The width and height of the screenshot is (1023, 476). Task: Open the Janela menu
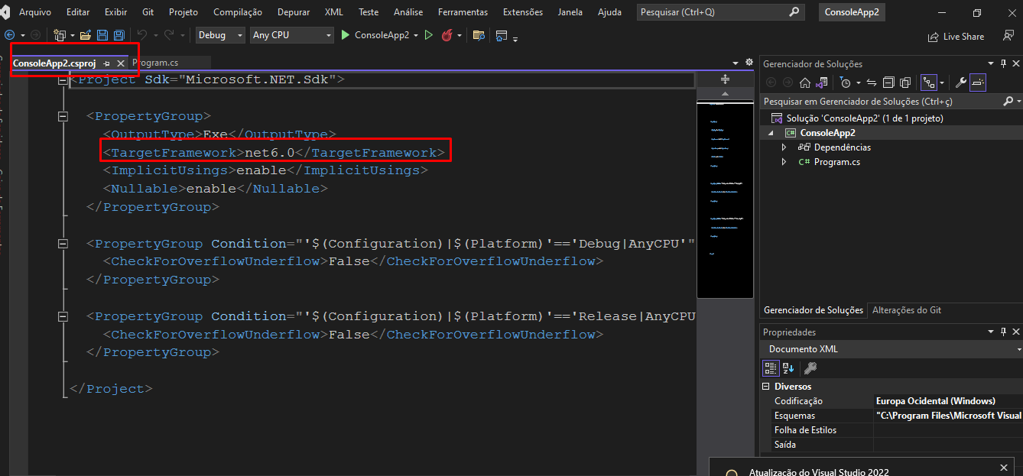[x=570, y=12]
